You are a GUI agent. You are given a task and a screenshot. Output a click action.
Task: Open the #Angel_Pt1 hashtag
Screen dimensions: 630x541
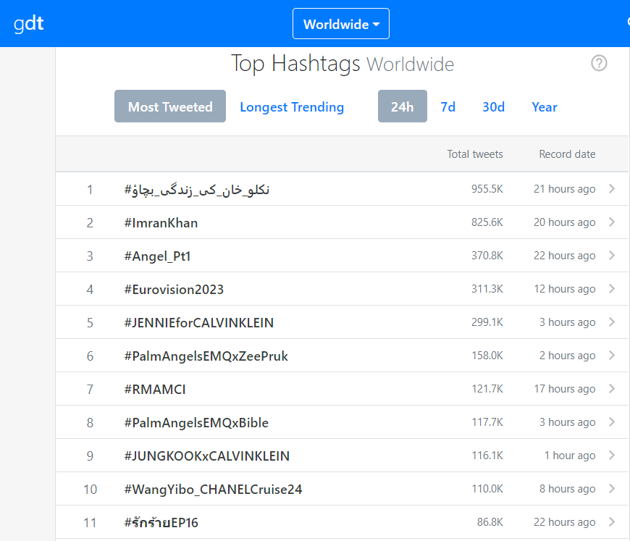click(x=157, y=256)
